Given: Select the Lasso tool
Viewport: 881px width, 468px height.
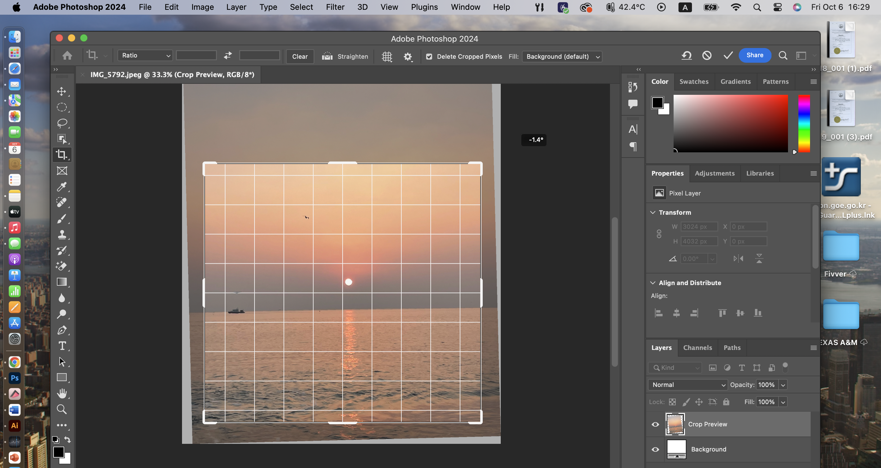Looking at the screenshot, I should pos(62,123).
